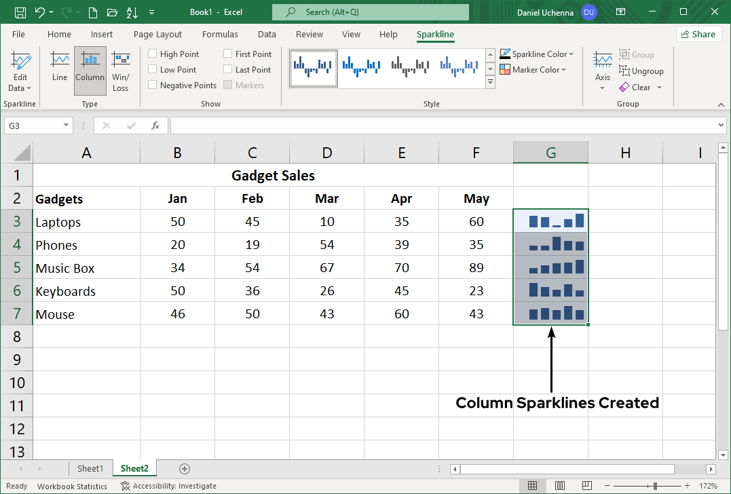Click Workbook Statistics in the status bar
This screenshot has width=731, height=494.
point(72,486)
